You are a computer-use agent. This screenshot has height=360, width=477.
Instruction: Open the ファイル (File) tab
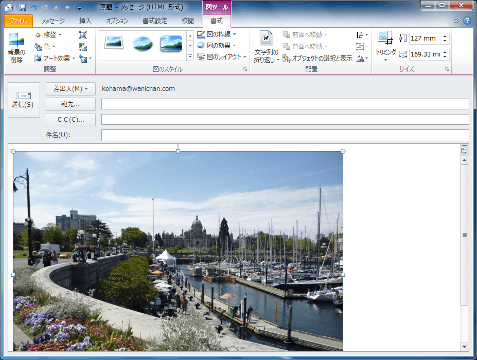tap(19, 21)
